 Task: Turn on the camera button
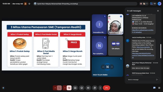click(69, 88)
